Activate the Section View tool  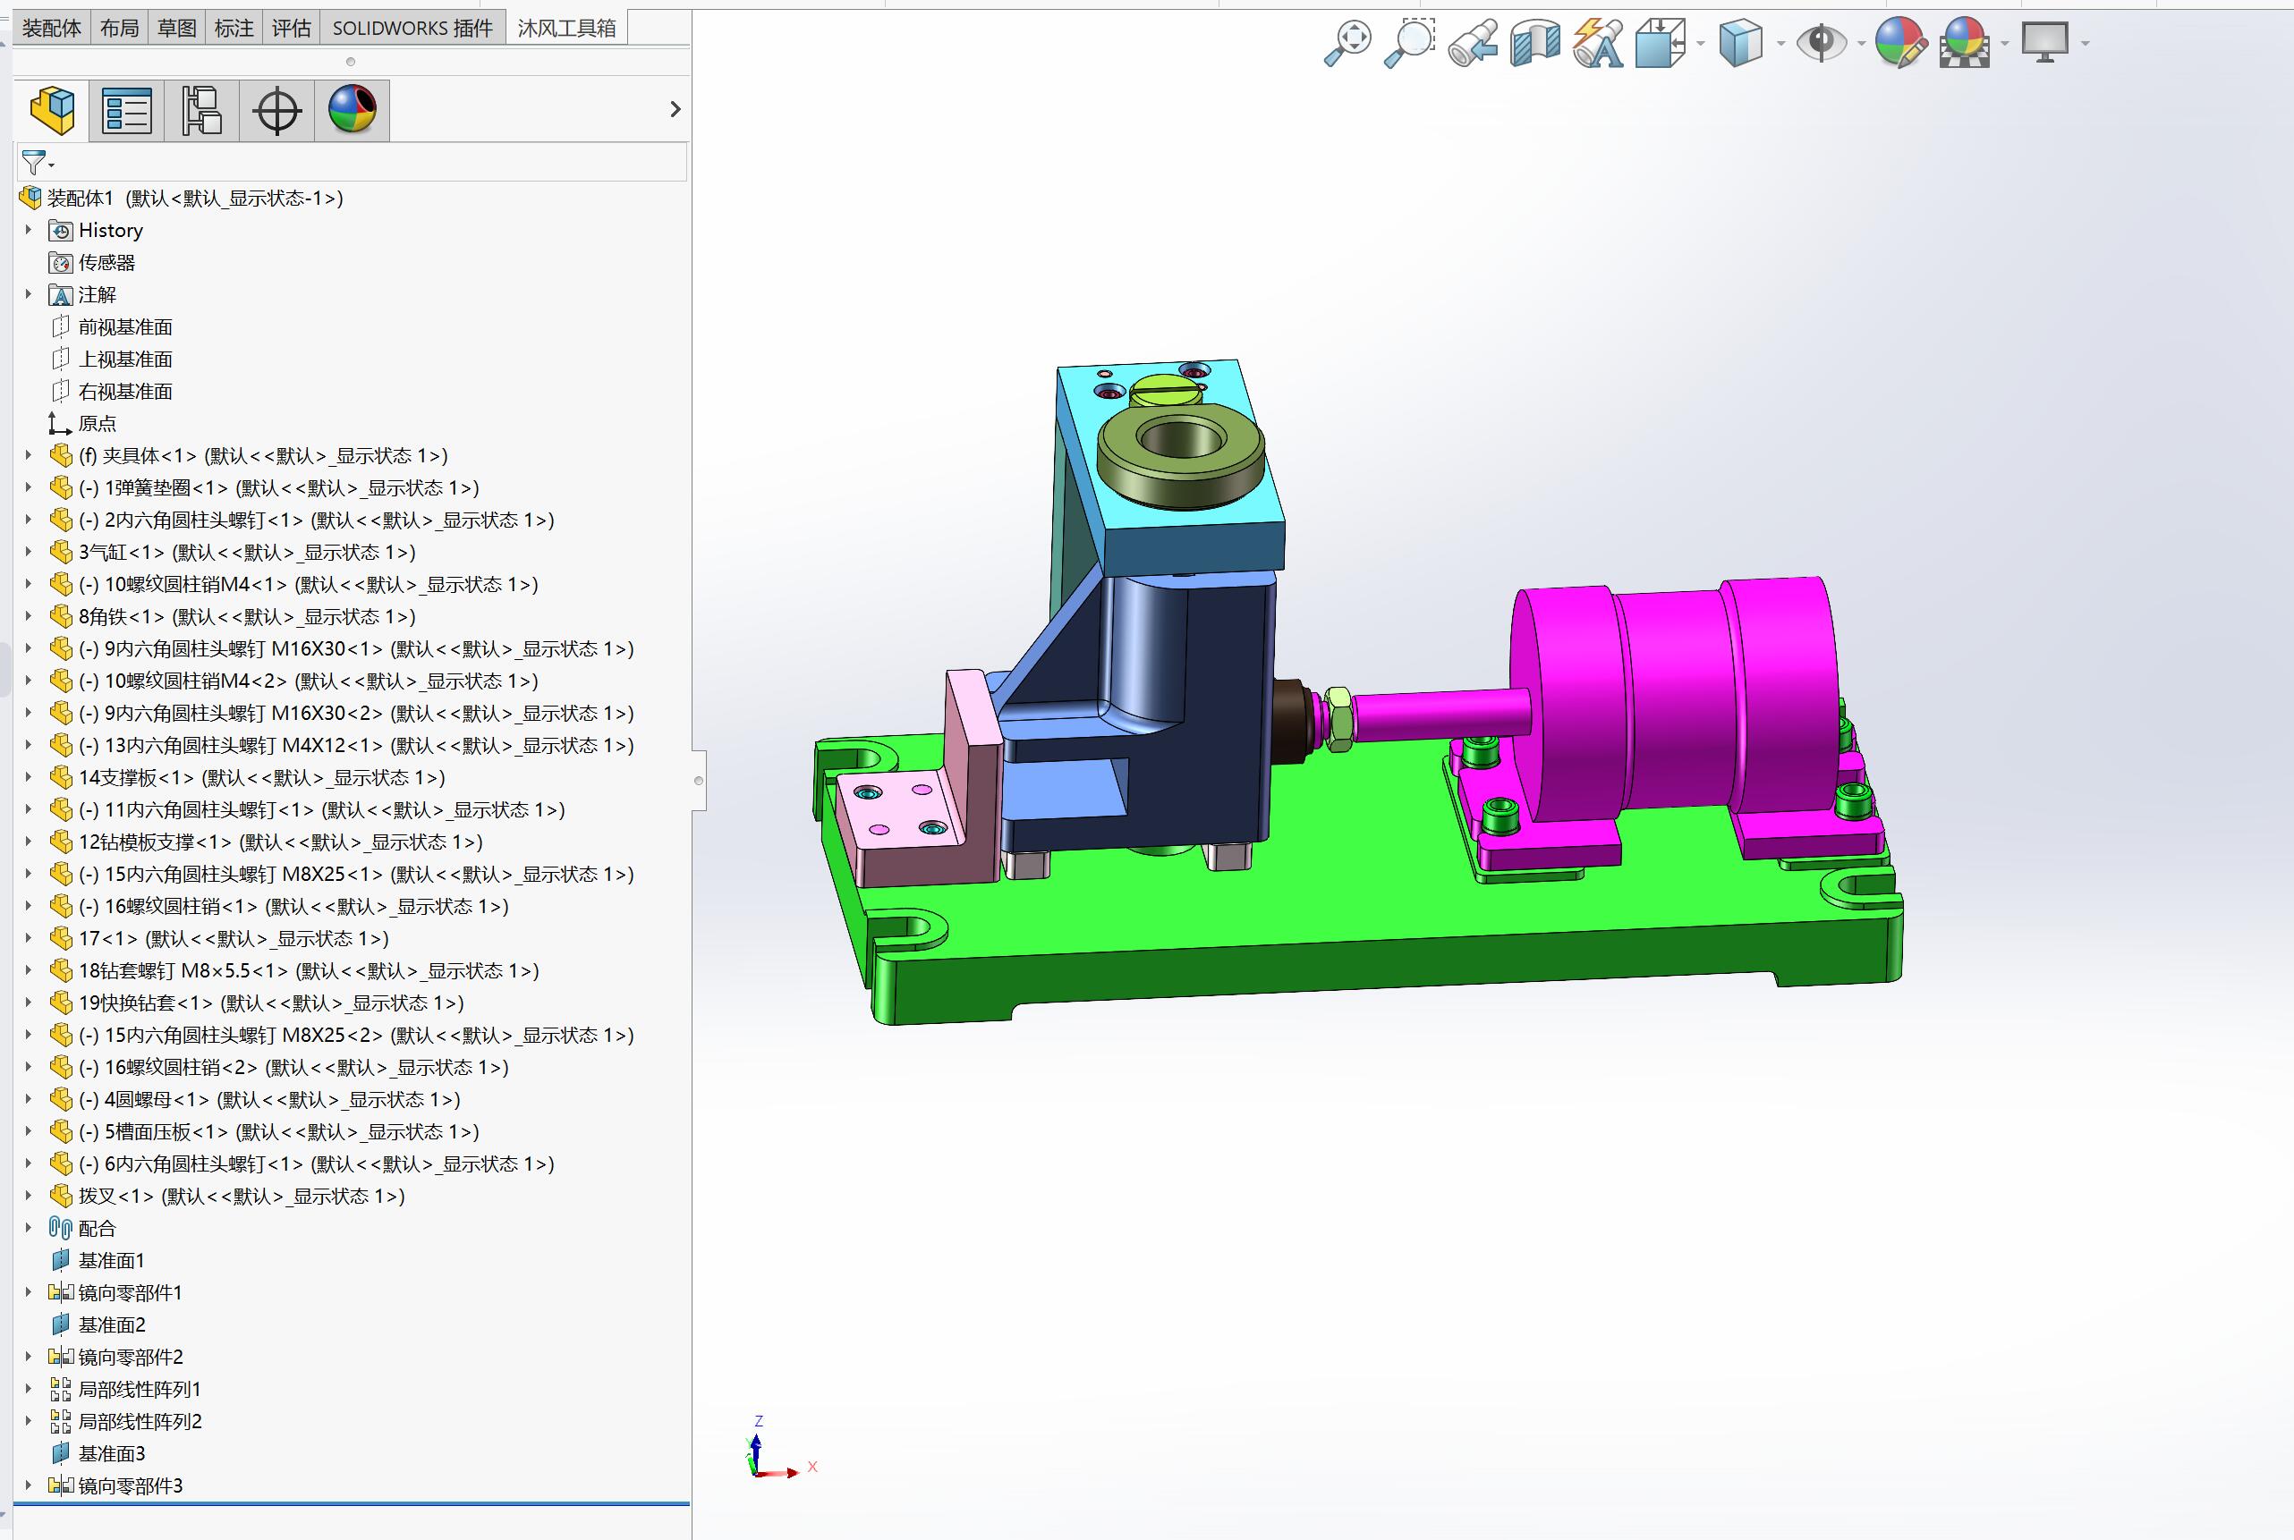coord(1534,43)
